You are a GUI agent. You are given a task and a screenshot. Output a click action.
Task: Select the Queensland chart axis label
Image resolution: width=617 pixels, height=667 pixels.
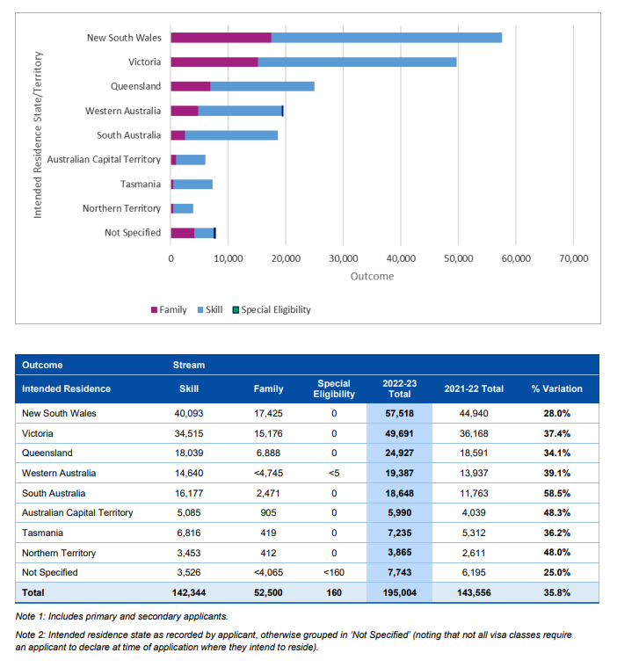pos(135,86)
